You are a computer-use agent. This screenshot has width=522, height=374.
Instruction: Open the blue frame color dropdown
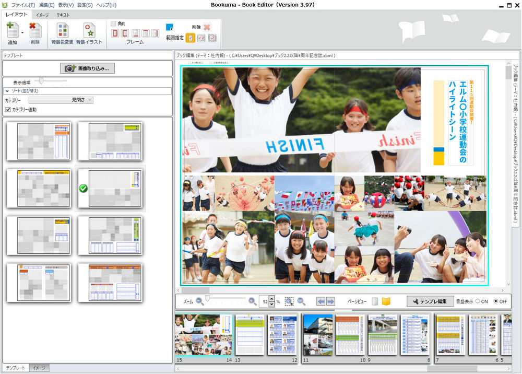coord(170,27)
